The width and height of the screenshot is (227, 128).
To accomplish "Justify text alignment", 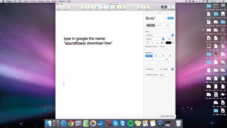I will (170, 56).
